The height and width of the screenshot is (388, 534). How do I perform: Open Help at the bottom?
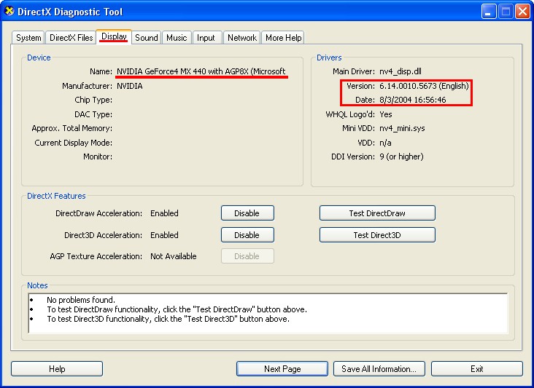pos(57,369)
